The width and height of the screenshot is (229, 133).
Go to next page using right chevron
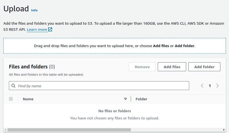tap(217, 86)
